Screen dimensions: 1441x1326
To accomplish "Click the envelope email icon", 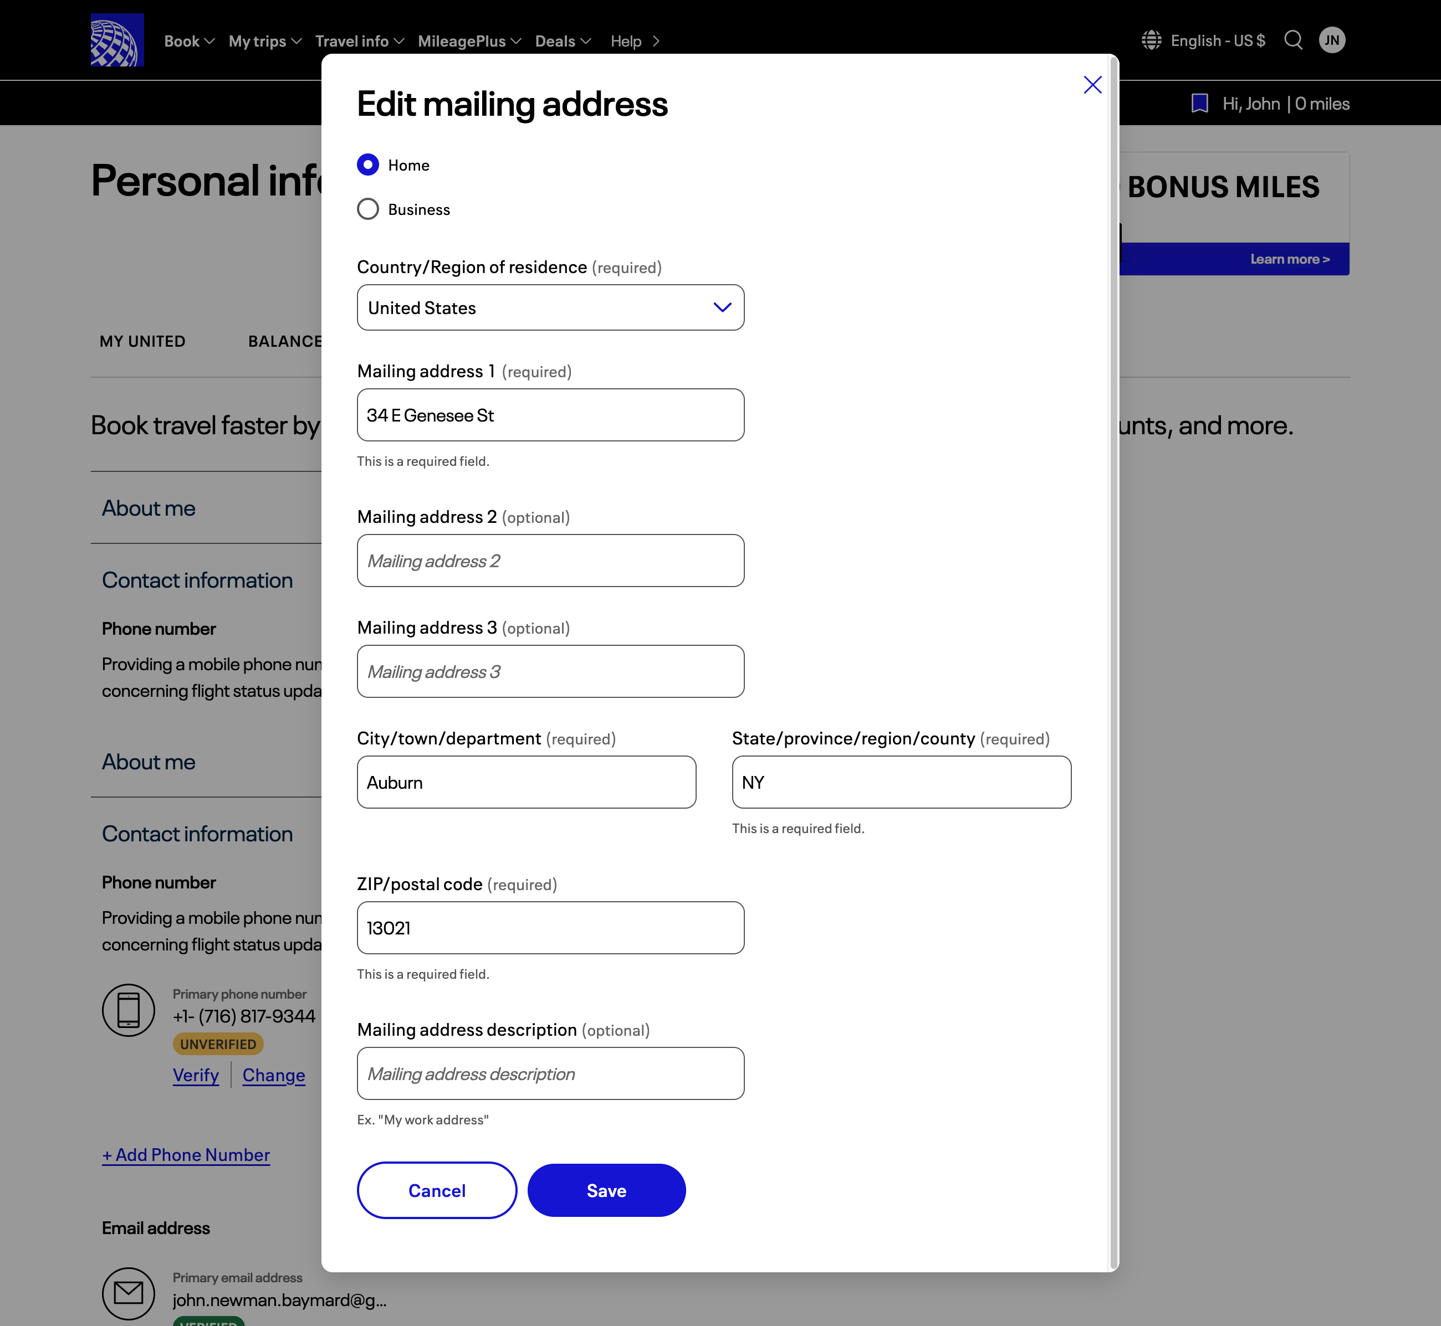I will click(129, 1293).
